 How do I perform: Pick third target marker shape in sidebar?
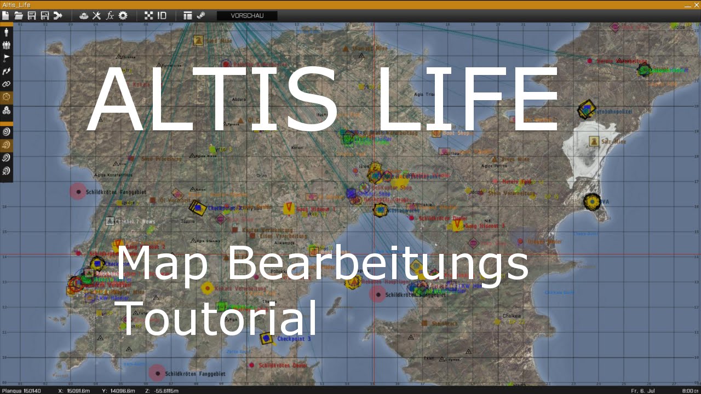(7, 158)
